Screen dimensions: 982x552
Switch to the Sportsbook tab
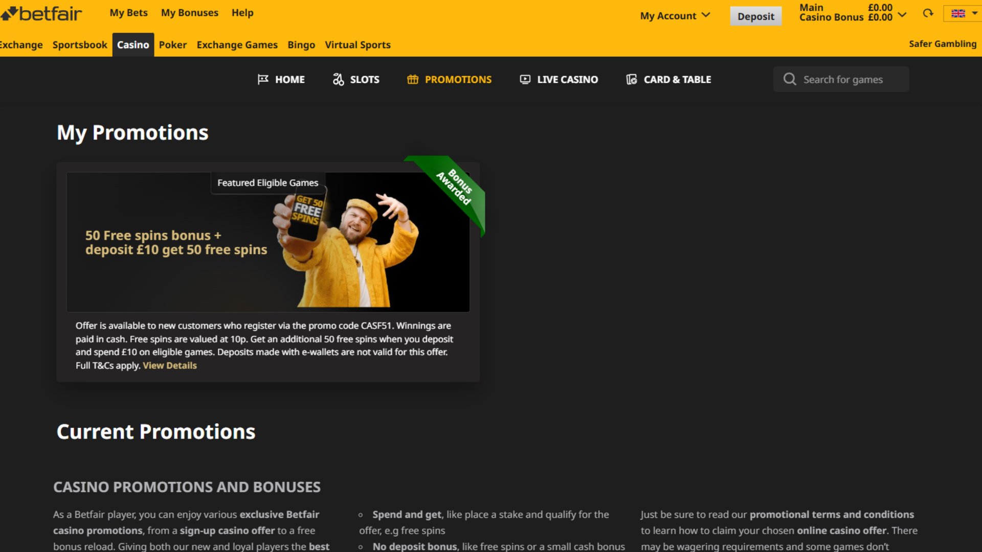tap(80, 45)
